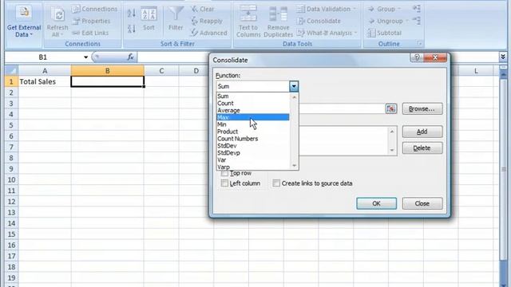
Task: Clear the current filter
Action: [202, 9]
